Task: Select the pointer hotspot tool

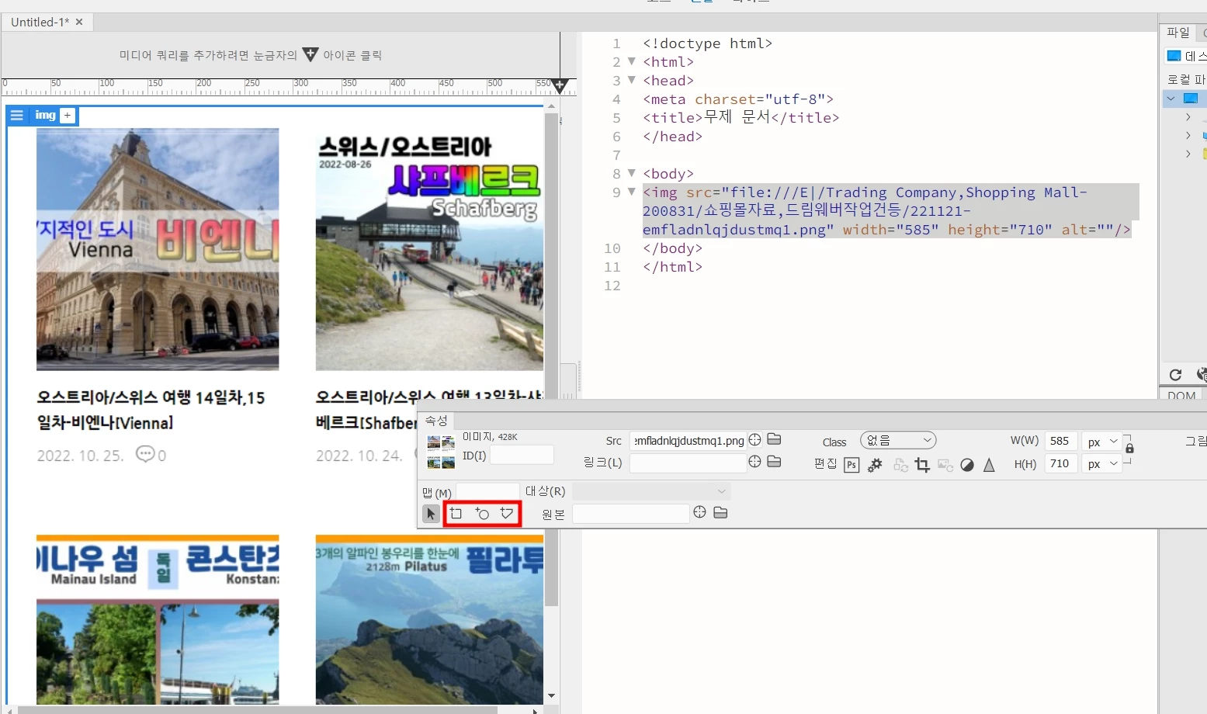Action: point(431,513)
